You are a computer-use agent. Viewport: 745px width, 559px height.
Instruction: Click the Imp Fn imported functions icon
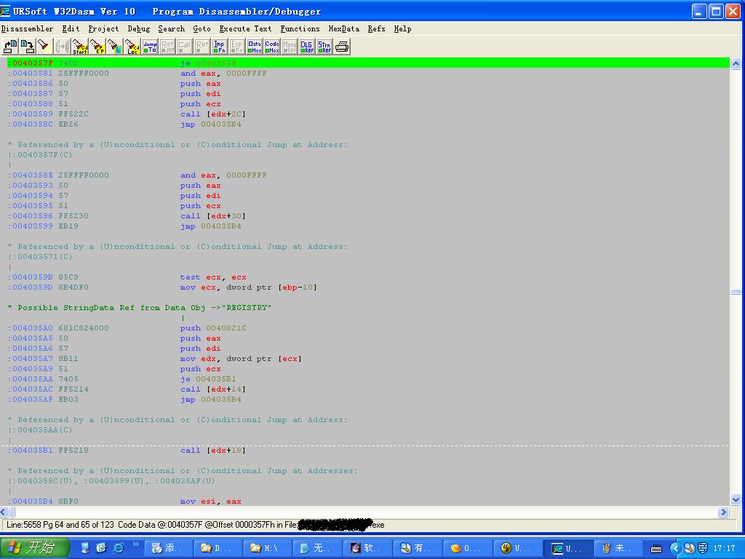(x=220, y=46)
